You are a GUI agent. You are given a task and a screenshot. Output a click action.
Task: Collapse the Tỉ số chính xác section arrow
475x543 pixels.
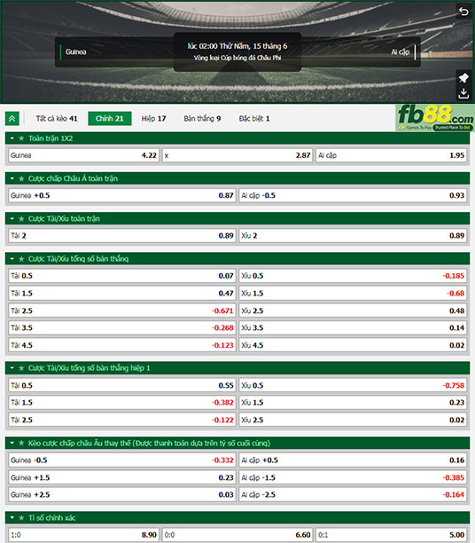pyautogui.click(x=12, y=518)
